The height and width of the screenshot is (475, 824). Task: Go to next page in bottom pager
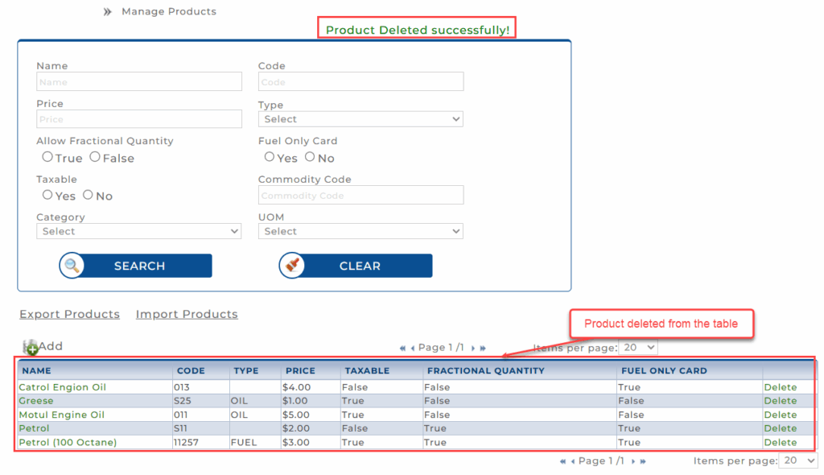(x=633, y=461)
